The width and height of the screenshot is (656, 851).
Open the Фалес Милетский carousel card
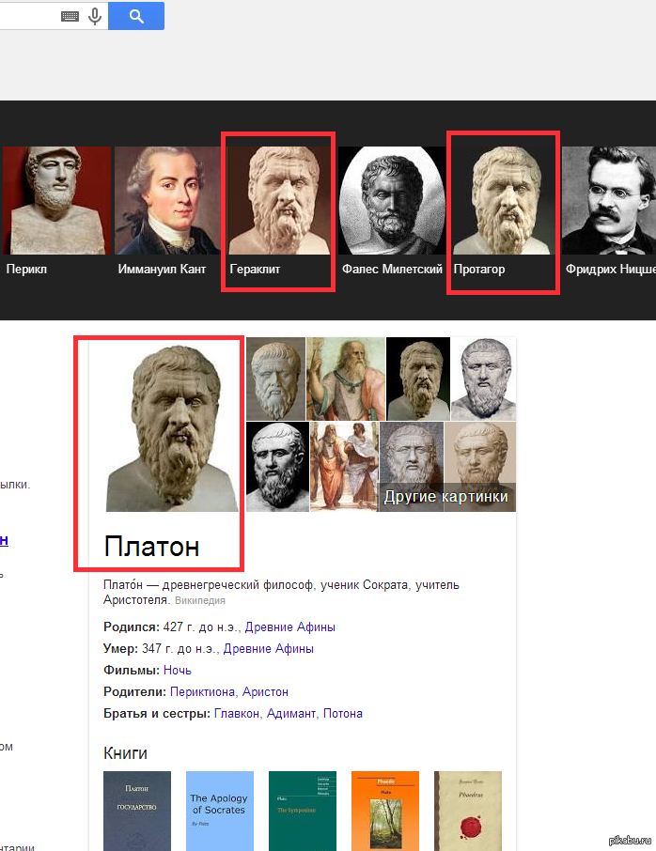pos(392,211)
